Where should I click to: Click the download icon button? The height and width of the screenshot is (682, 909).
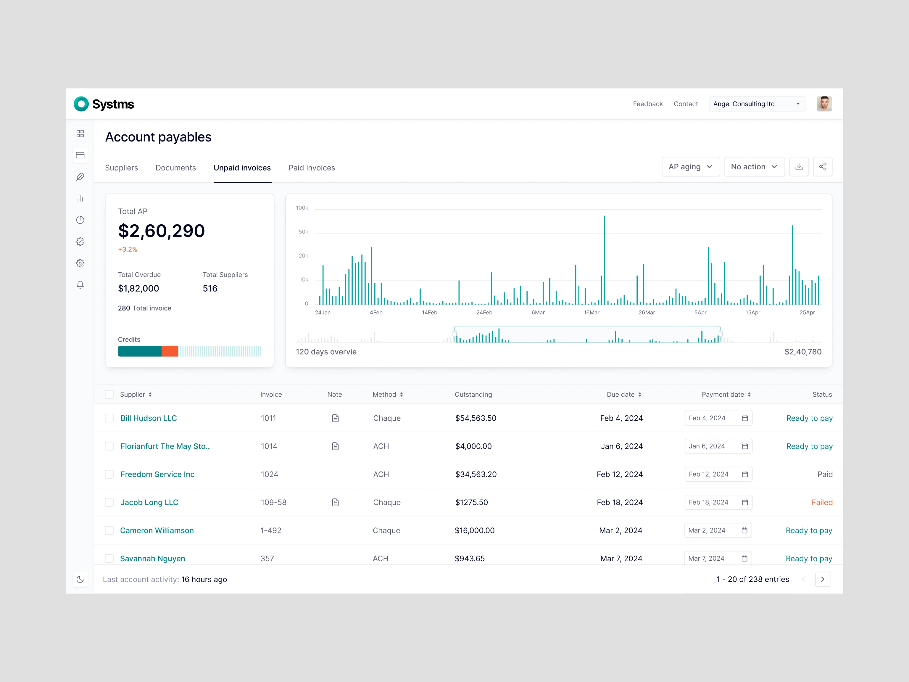[x=798, y=166]
